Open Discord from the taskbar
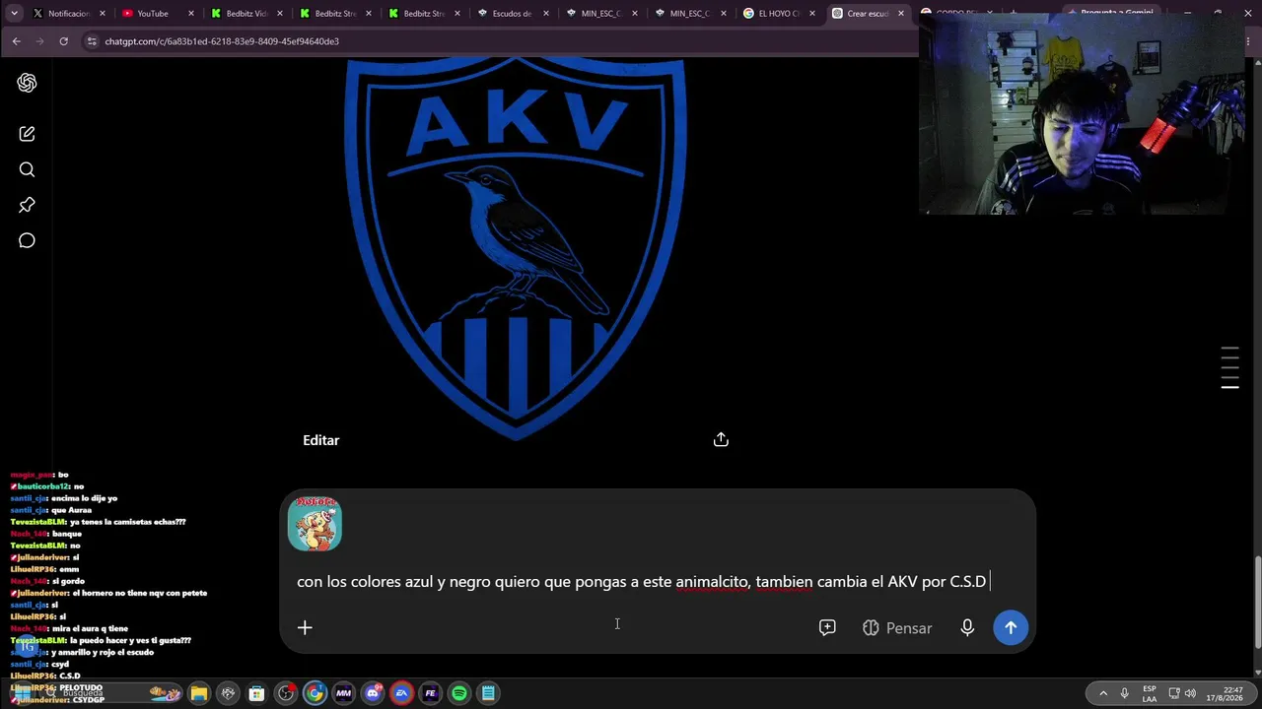 pos(373,693)
